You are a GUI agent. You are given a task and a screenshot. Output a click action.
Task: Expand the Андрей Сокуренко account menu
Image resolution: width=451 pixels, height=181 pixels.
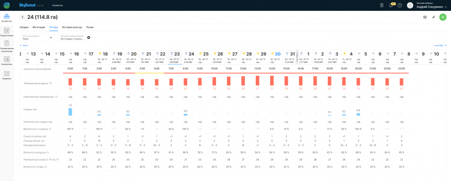click(x=433, y=5)
